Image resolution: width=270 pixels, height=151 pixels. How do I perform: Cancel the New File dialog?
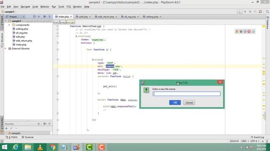click(x=189, y=102)
